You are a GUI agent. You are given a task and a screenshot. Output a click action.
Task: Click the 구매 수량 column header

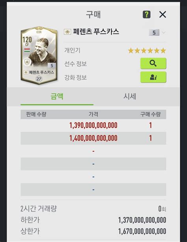click(150, 114)
